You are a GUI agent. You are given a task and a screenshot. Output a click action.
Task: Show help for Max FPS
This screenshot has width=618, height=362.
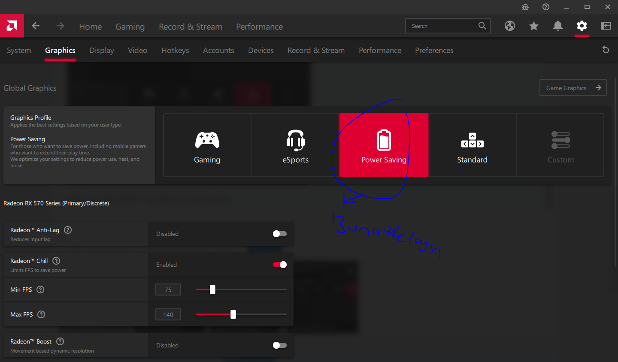41,314
